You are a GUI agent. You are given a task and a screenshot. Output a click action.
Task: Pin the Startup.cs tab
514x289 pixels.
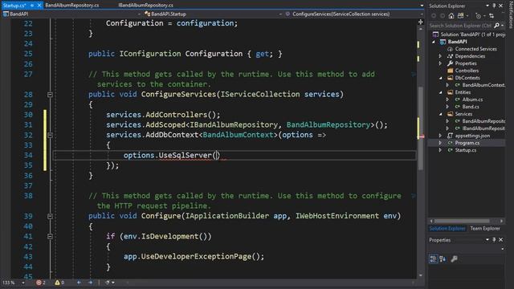click(x=32, y=6)
